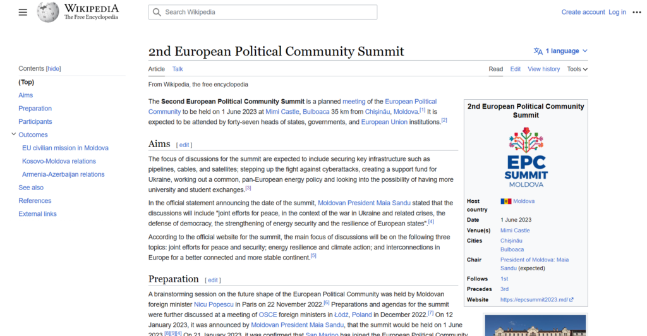Screen dimensions: 647x336
Task: Open Kosovo-Moldova relations contents entry
Action: [59, 161]
